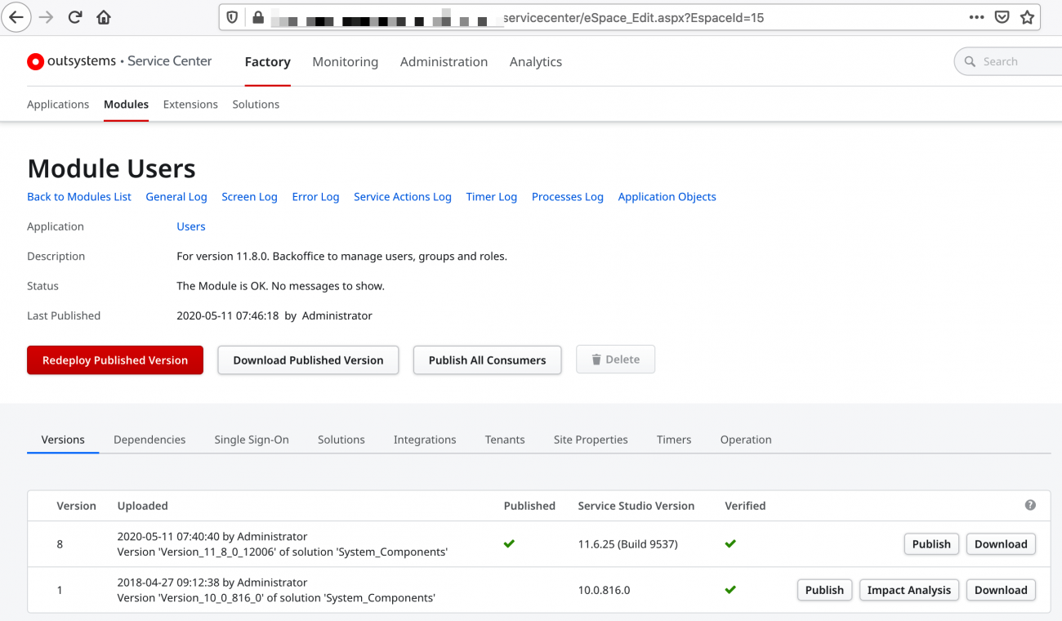
Task: Open the Screen Log link
Action: tap(249, 197)
